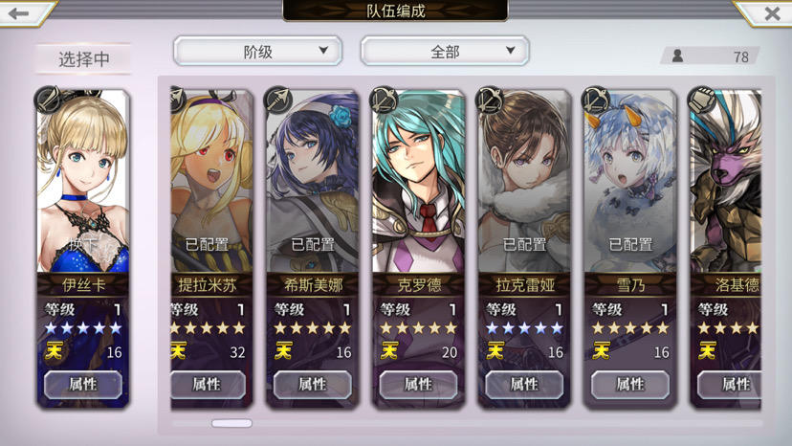Open the 阶级 sort dropdown
The width and height of the screenshot is (792, 446).
257,51
